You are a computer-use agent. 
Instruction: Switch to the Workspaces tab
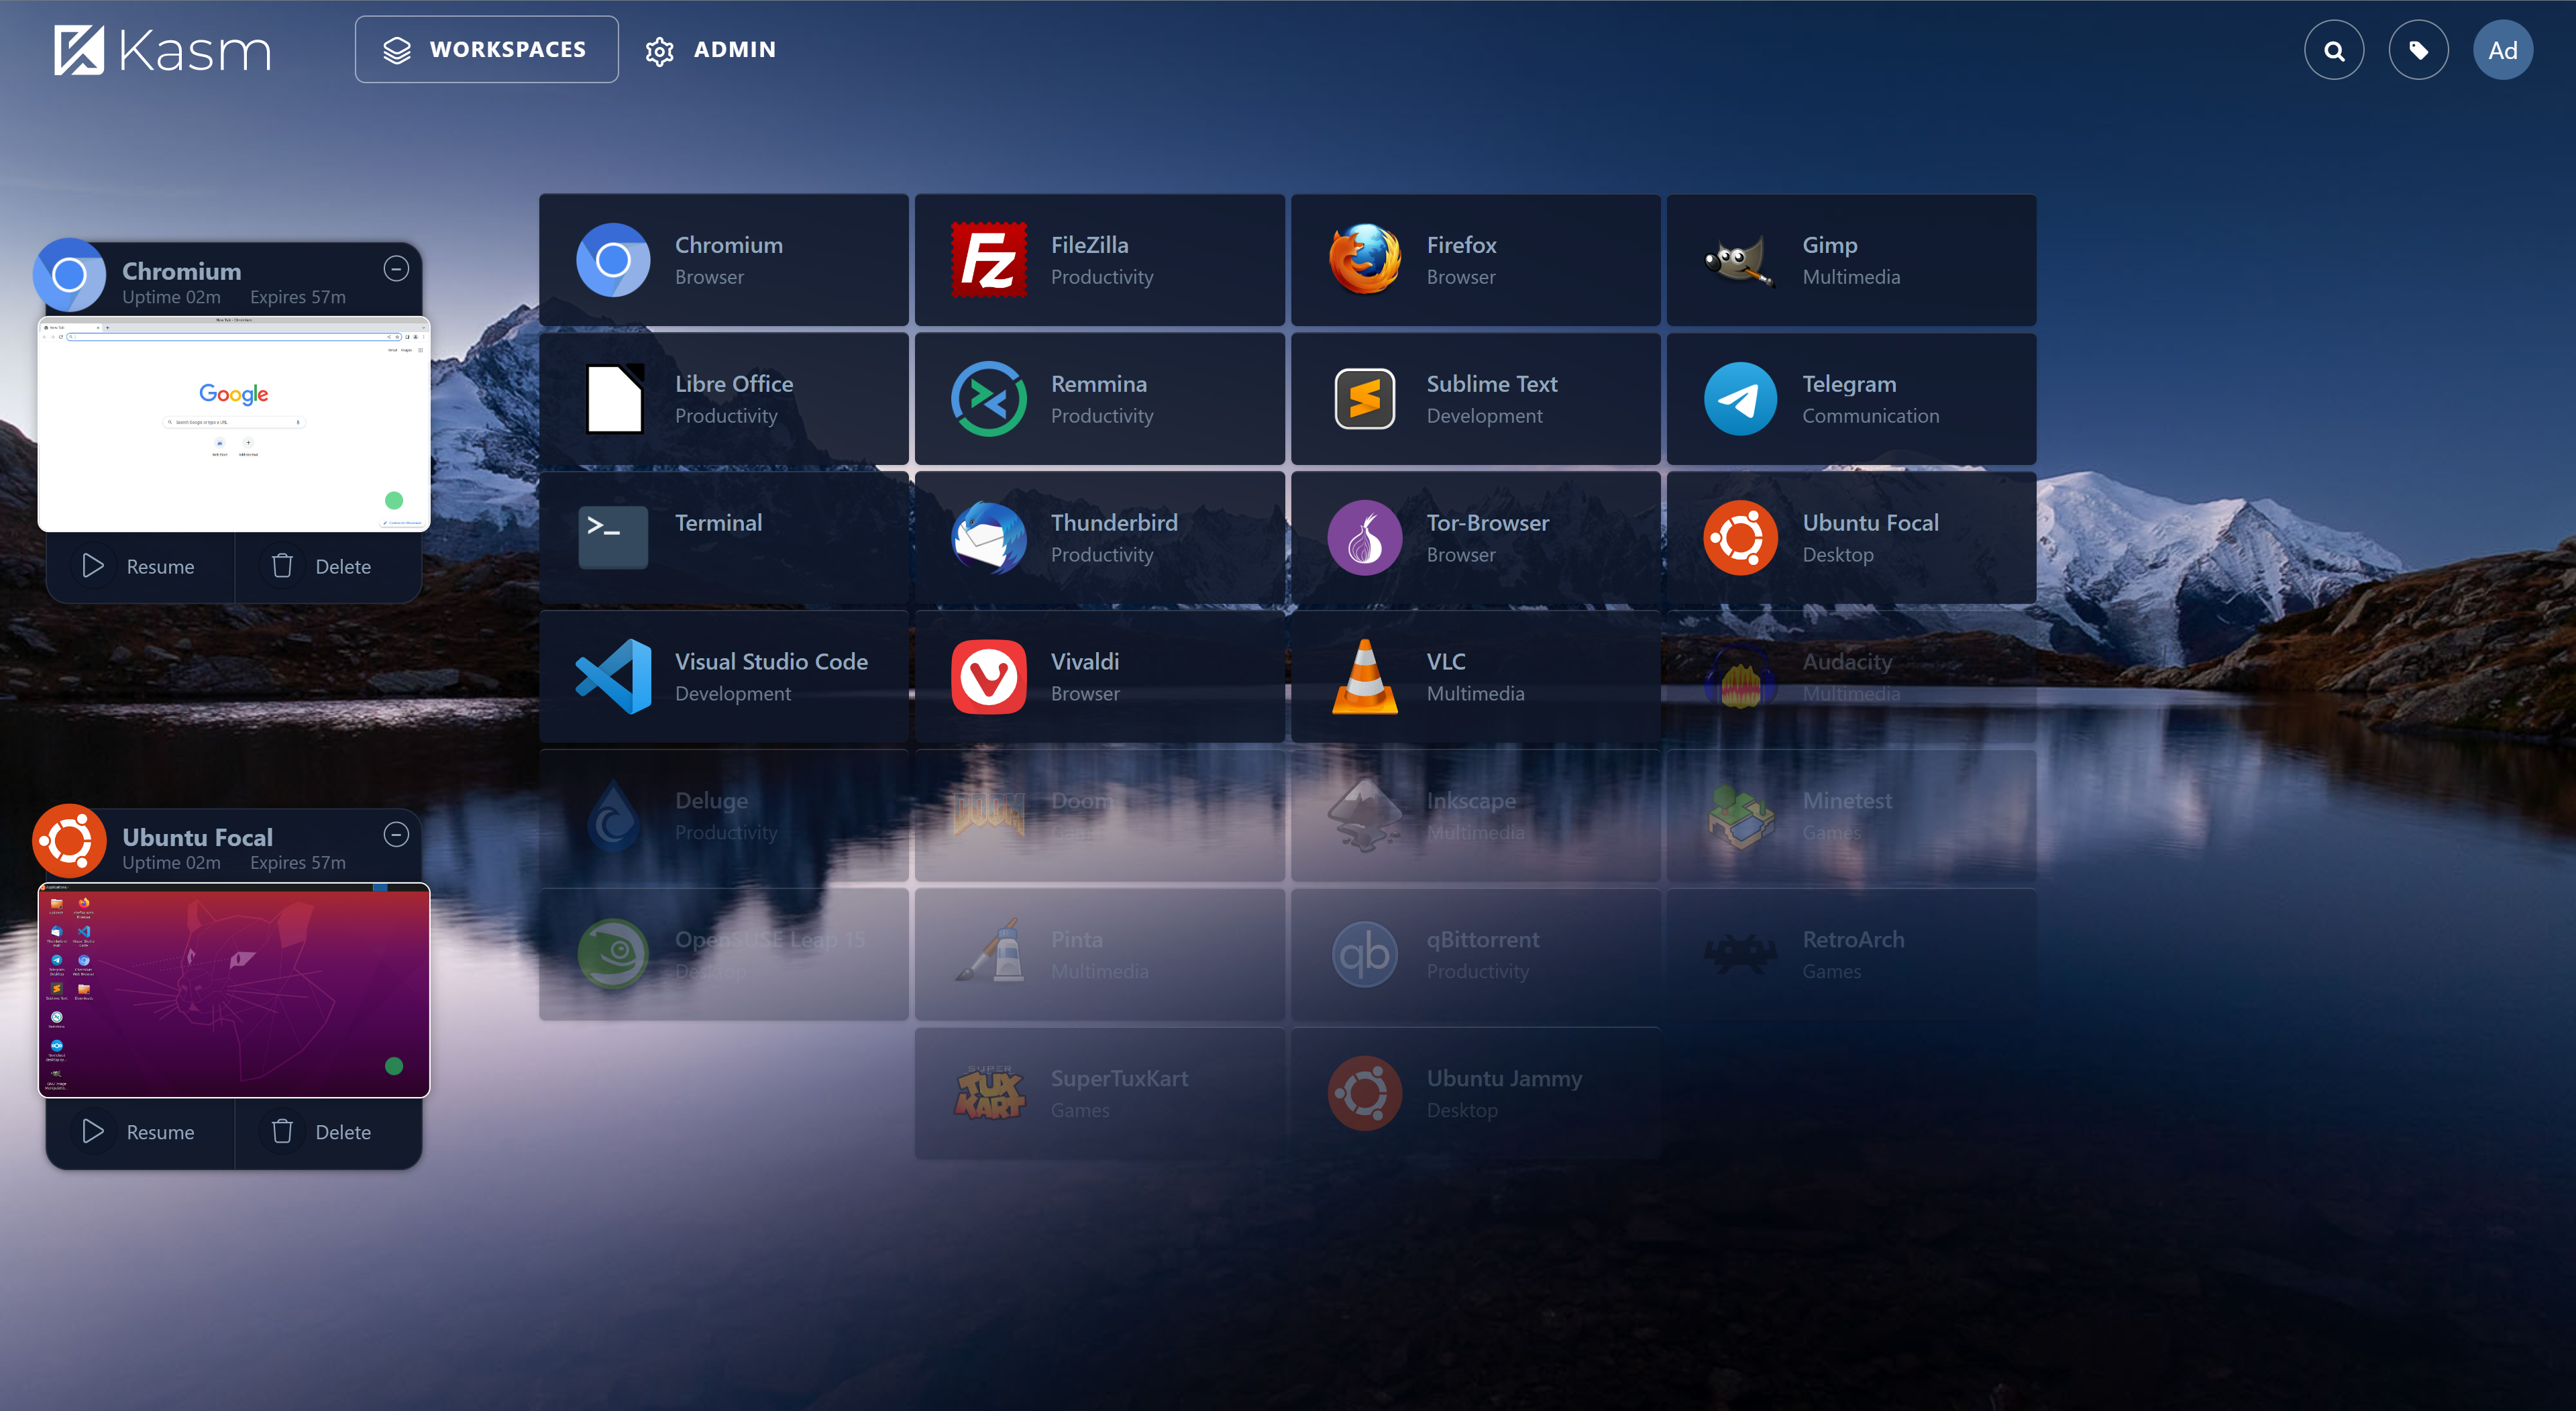click(x=486, y=50)
